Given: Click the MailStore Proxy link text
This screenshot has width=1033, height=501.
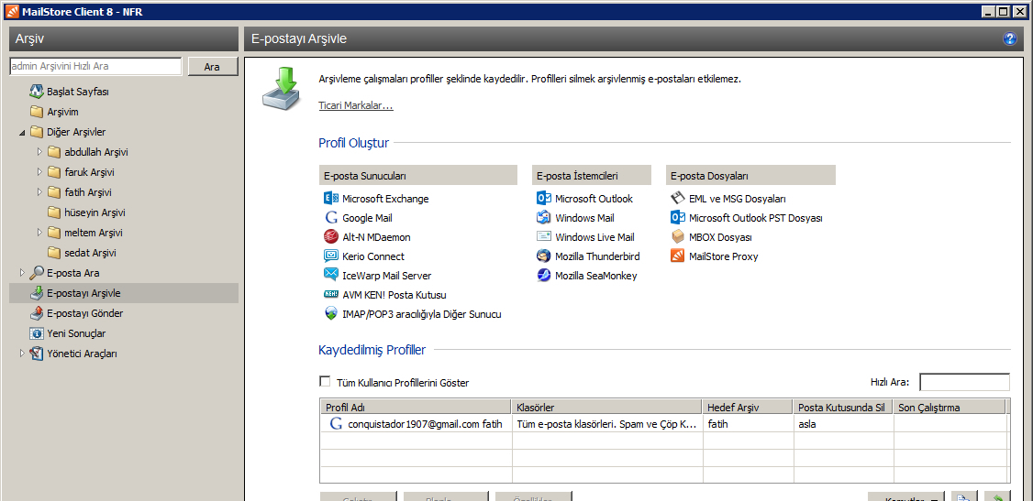Looking at the screenshot, I should [723, 256].
